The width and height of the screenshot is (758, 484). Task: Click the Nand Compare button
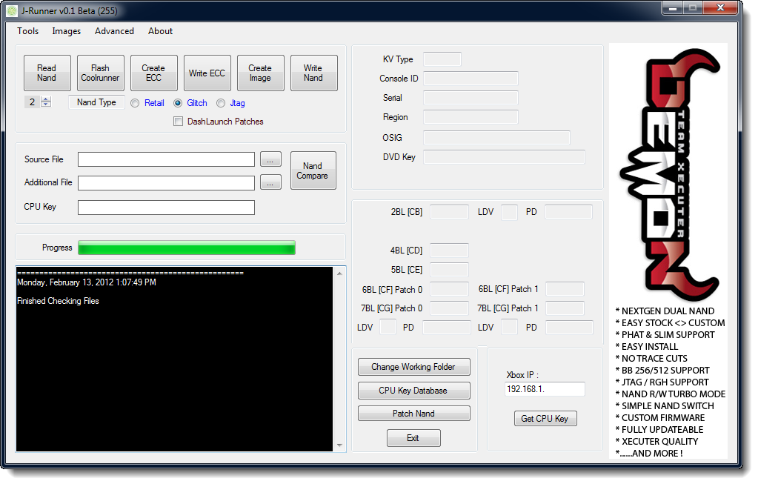(x=312, y=171)
